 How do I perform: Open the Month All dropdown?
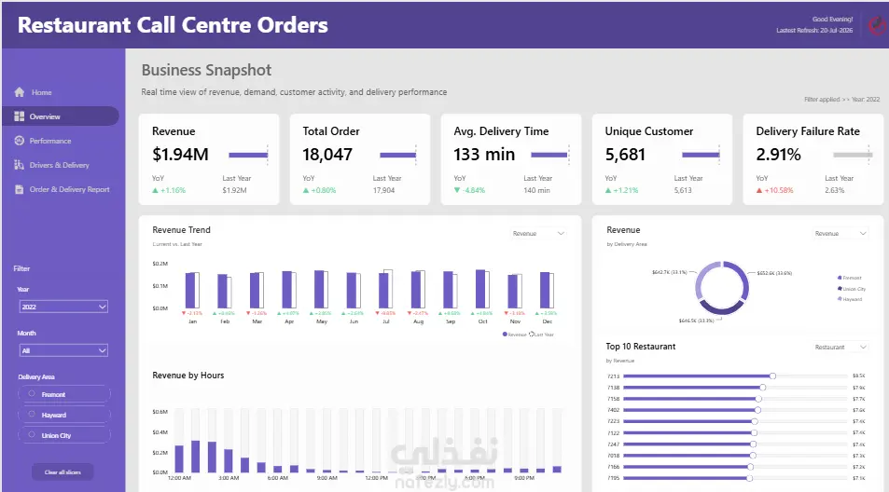[63, 350]
